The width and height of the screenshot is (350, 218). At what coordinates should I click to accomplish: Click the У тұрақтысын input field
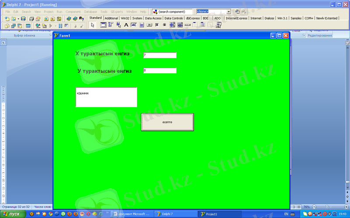(x=160, y=71)
